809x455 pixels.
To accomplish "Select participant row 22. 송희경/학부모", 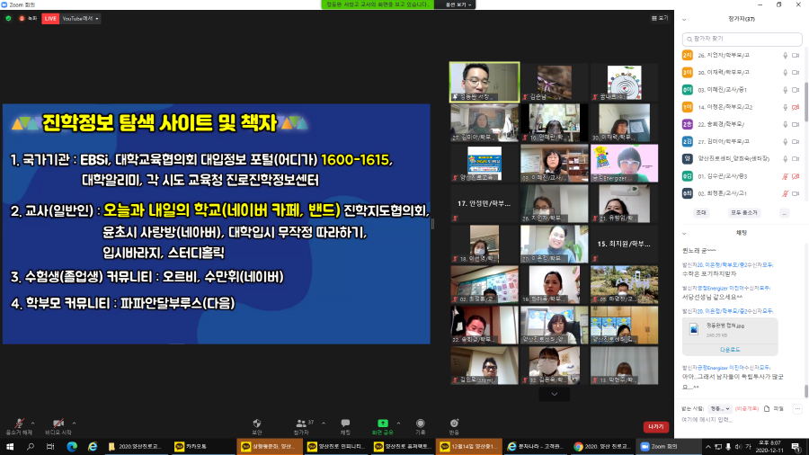I will point(742,124).
